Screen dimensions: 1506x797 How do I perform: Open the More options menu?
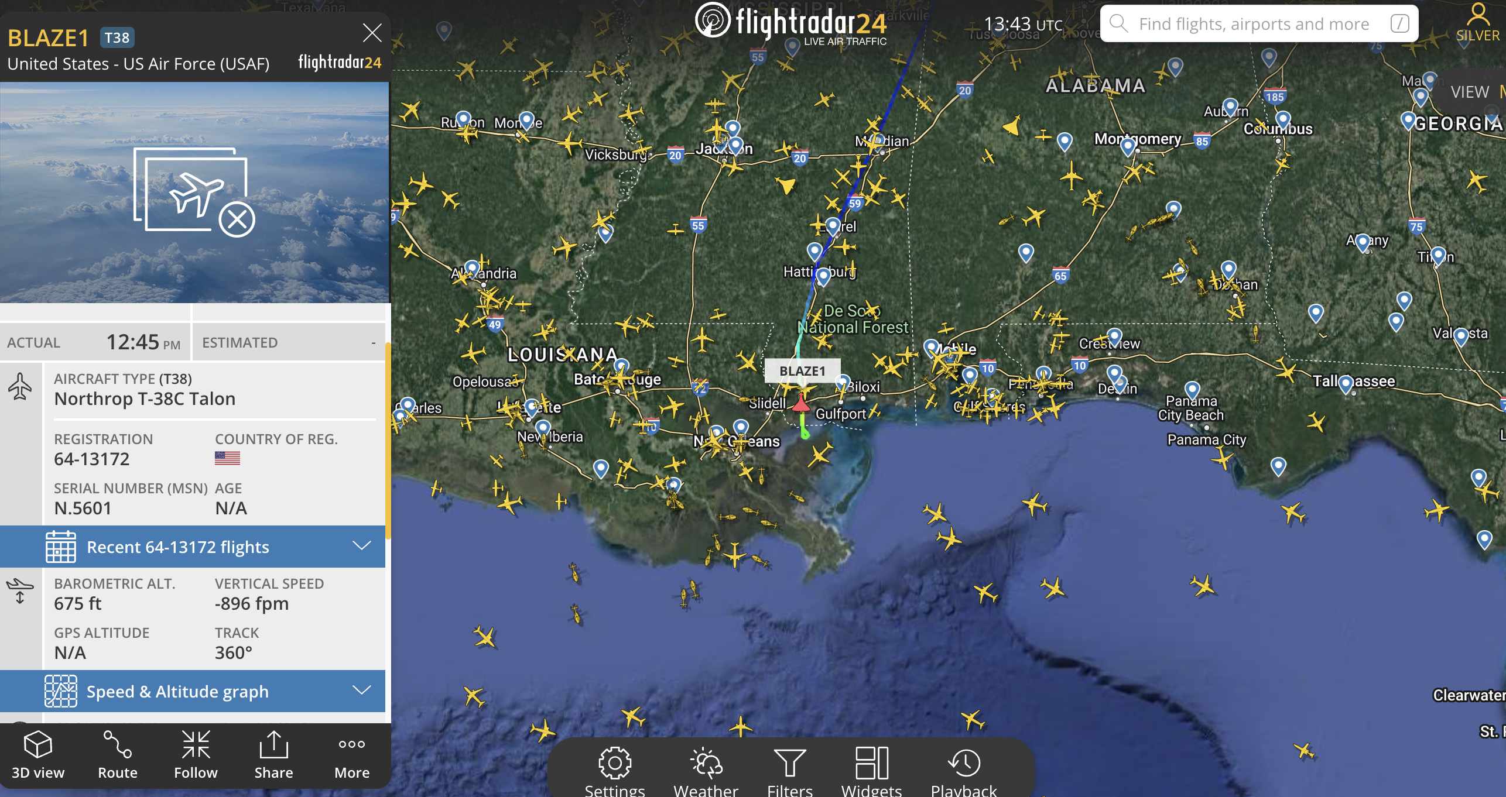pos(352,755)
